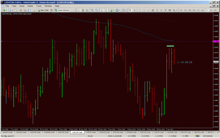
Task: Expand the Templates dropdown arrow
Action: 126,10
